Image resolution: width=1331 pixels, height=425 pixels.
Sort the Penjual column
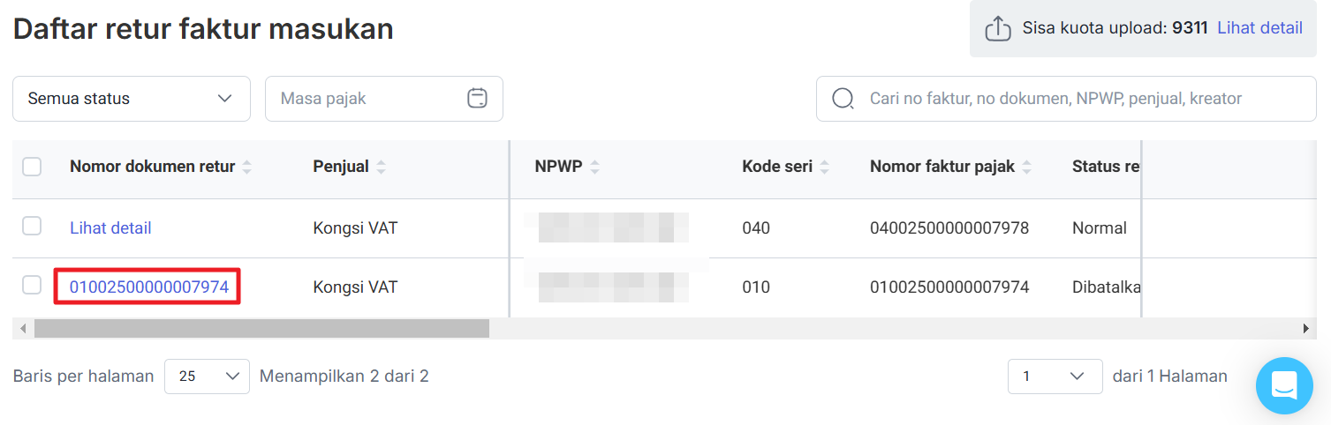(x=381, y=168)
